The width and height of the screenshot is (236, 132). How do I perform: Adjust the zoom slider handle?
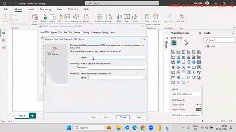[202, 121]
